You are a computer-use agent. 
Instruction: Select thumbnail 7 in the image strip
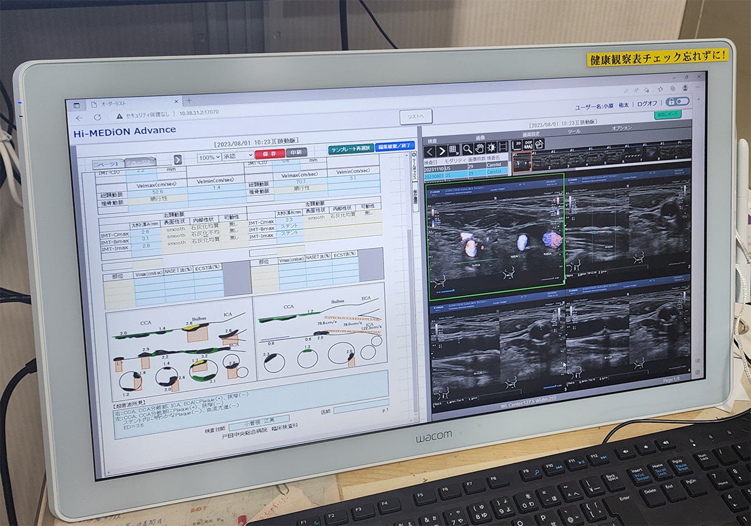point(634,154)
